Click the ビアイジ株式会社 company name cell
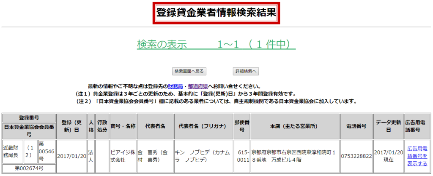Image resolution: width=433 pixels, height=176 pixels. click(x=123, y=156)
